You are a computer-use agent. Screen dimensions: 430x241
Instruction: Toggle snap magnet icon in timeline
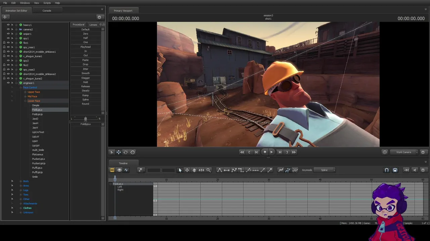[x=387, y=170]
